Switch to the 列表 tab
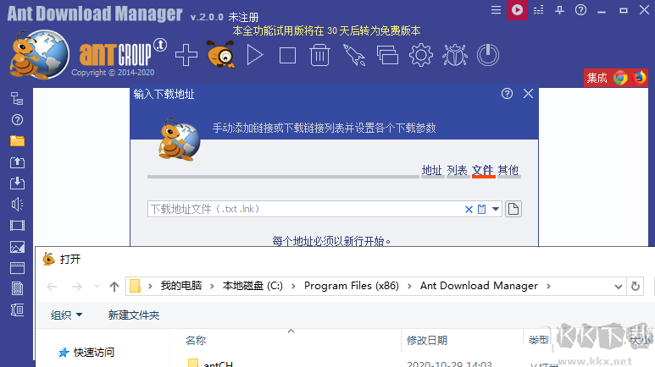 [x=457, y=171]
